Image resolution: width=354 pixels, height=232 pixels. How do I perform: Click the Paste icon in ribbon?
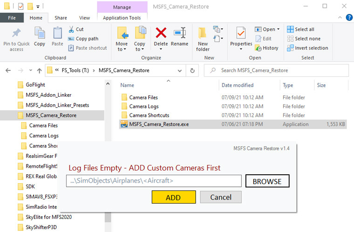pos(57,34)
